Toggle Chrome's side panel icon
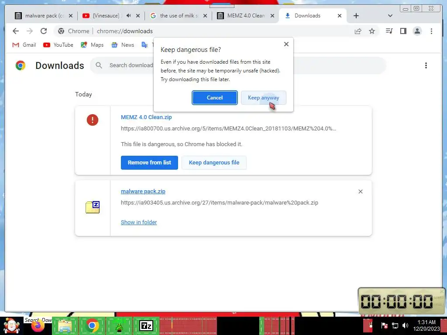 click(403, 31)
